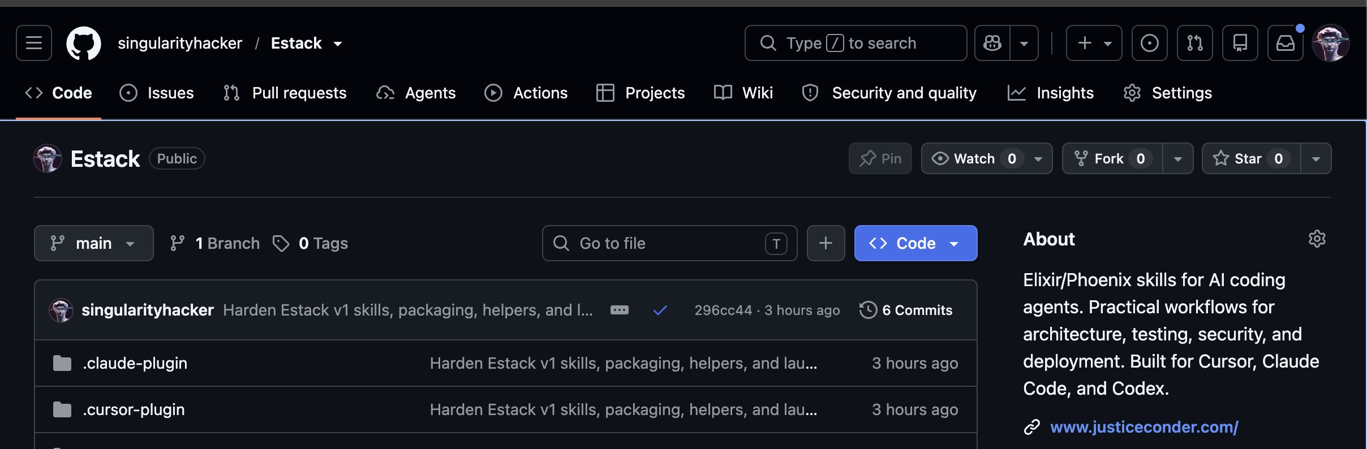Image resolution: width=1367 pixels, height=449 pixels.
Task: Open the Security and quality tab
Action: pyautogui.click(x=889, y=93)
